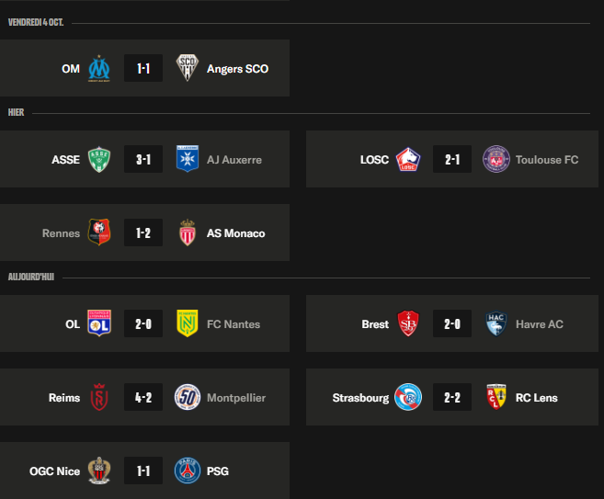Click the FC Nantes yellow crest
604x499 pixels.
[188, 323]
